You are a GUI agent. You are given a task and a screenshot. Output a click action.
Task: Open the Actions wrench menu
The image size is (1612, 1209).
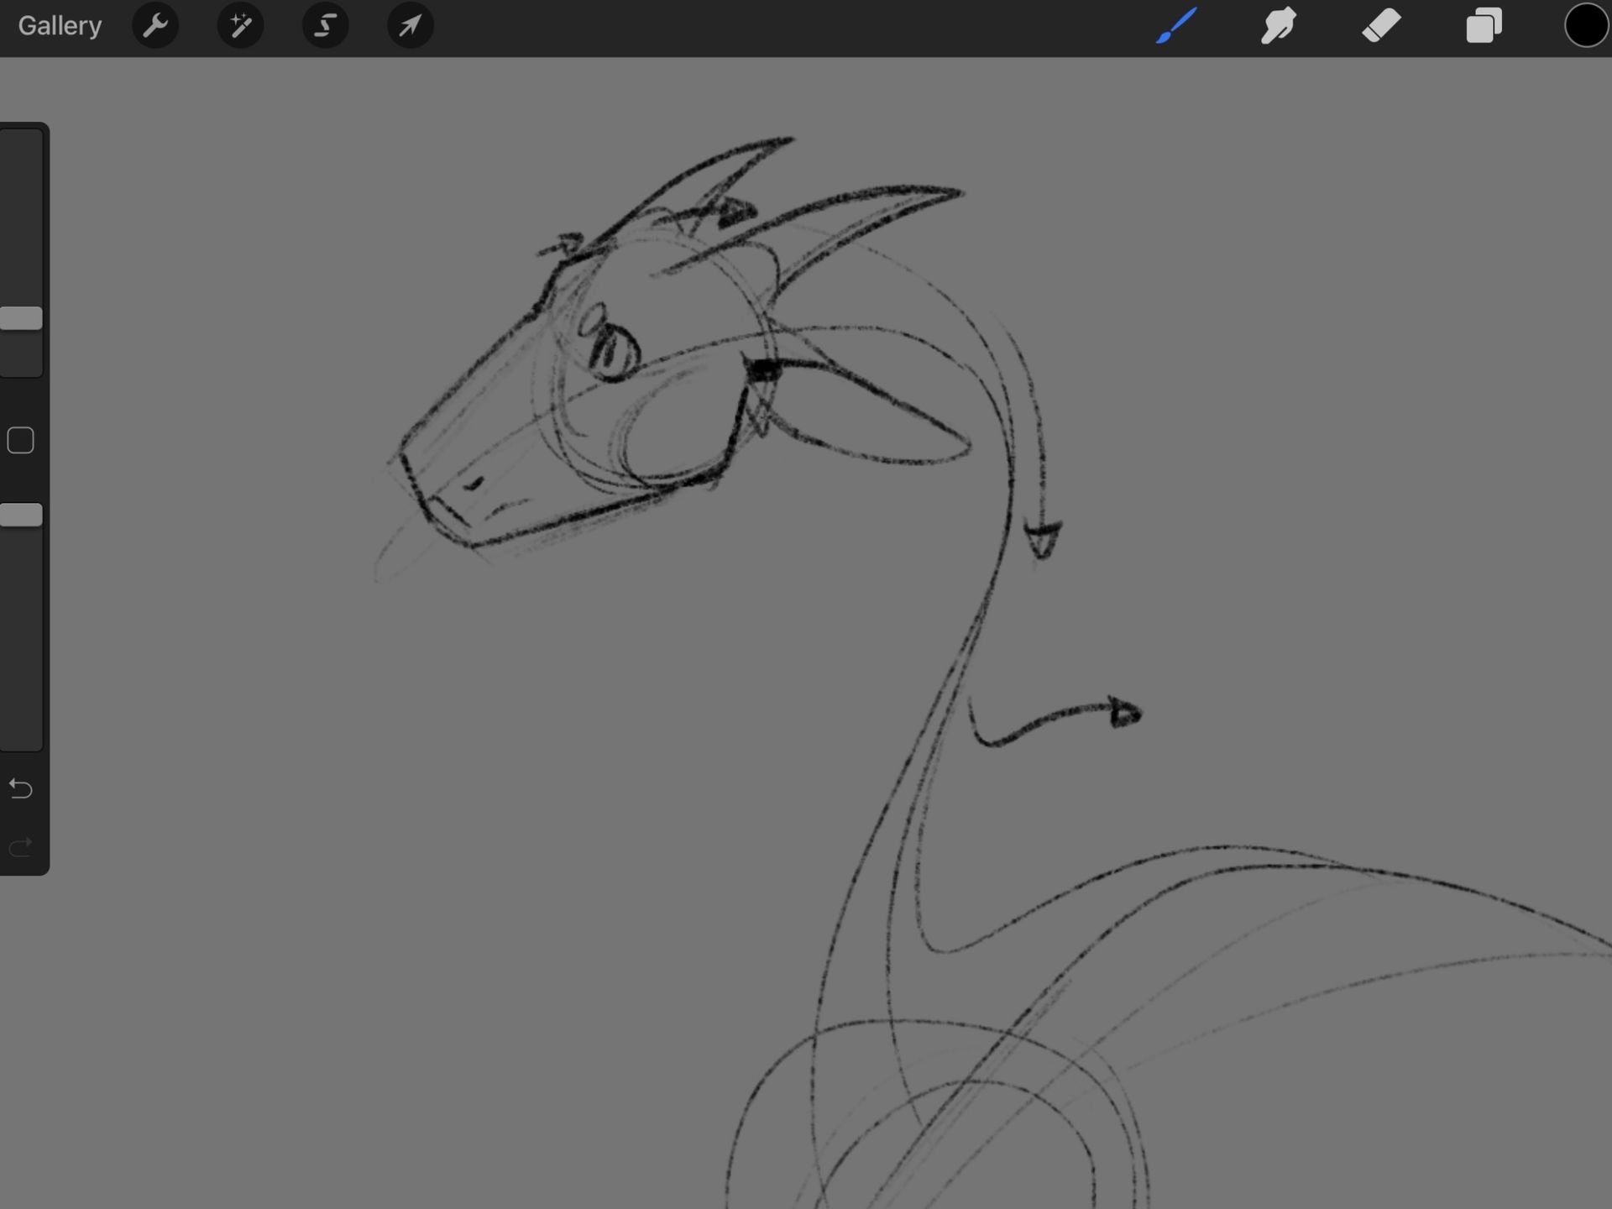155,26
